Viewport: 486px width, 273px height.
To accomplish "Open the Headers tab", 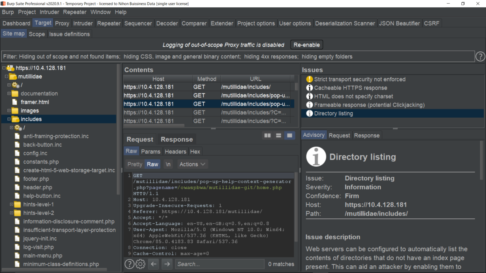I will [175, 151].
